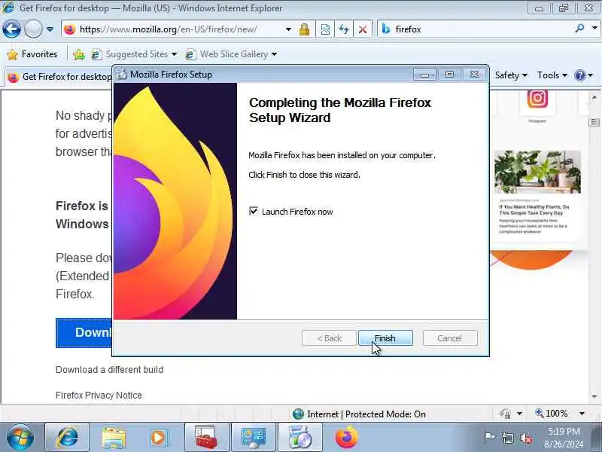Click Internet Explorer taskbar icon

(67, 438)
